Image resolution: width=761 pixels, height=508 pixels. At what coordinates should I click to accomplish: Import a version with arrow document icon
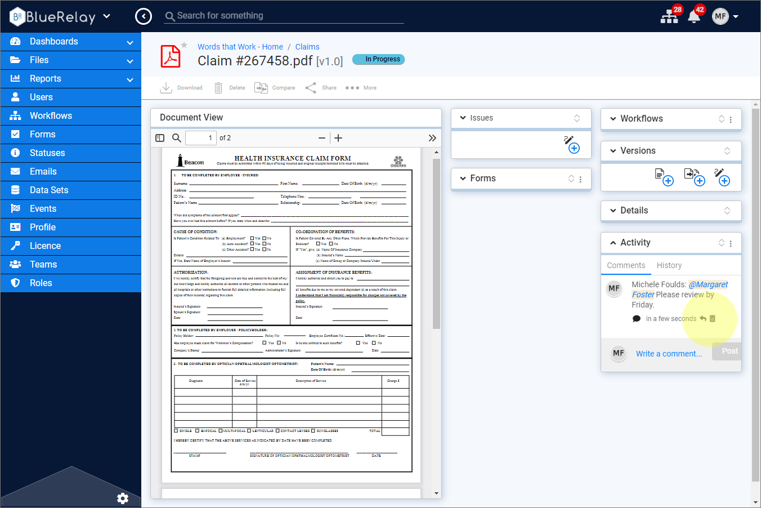point(695,177)
